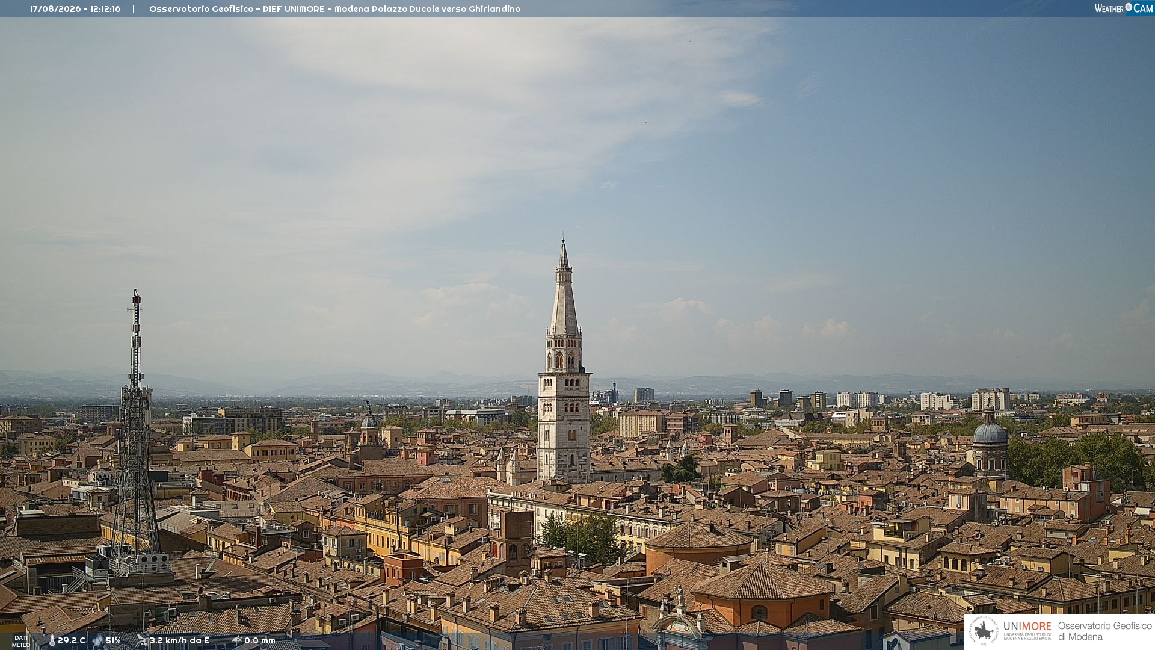Viewport: 1155px width, 650px height.
Task: Click the 29.2 C temperature reading
Action: [x=72, y=640]
